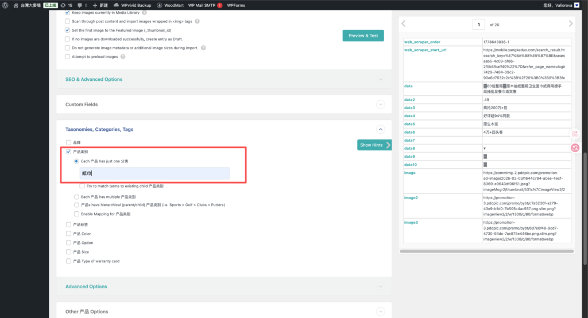Click the 紙巾 category text field
588x318 pixels.
[x=154, y=173]
